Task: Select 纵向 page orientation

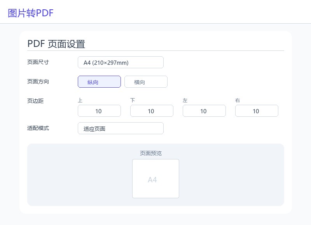Action: click(99, 82)
